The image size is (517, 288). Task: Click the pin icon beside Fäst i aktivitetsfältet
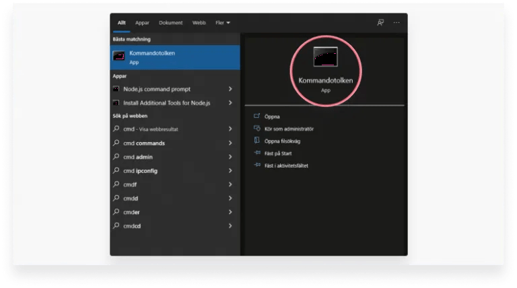(257, 165)
